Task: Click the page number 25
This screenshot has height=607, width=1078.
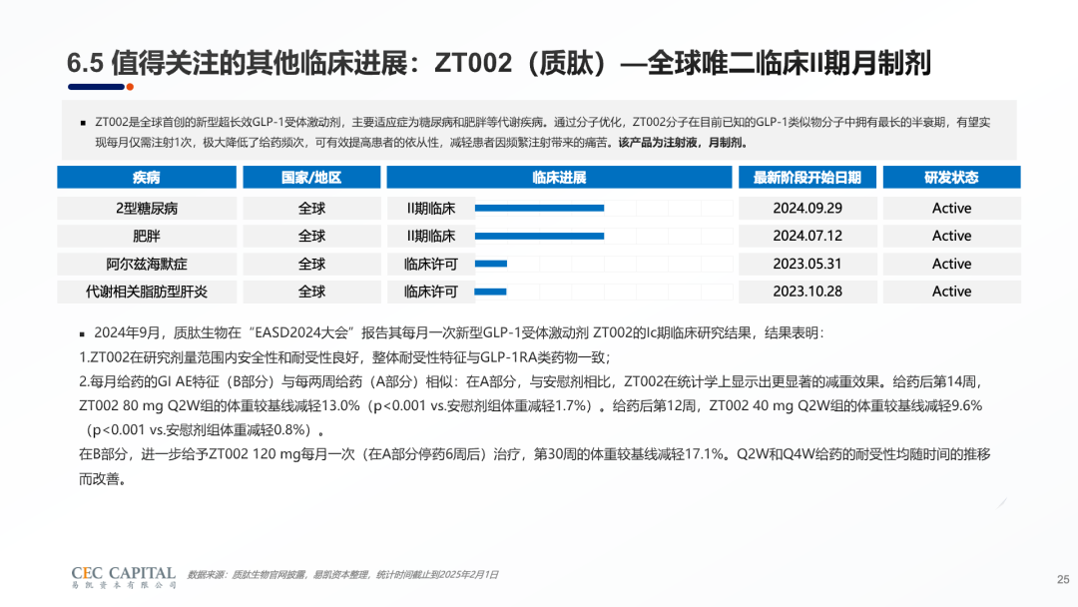Action: click(1062, 579)
